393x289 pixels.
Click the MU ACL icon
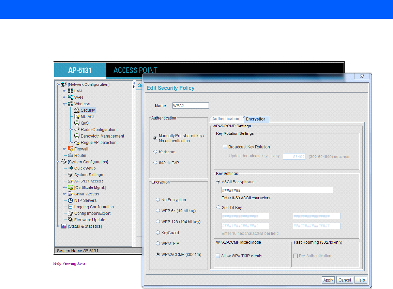coord(77,117)
